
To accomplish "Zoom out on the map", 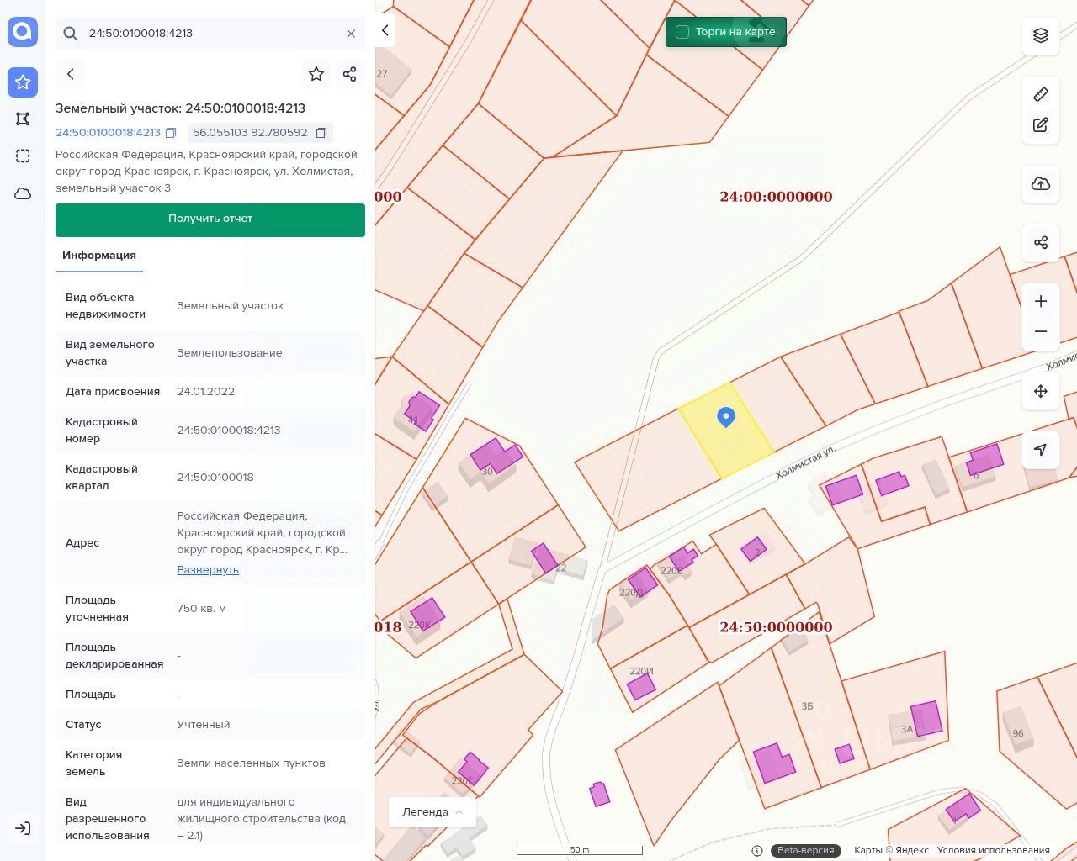I will [x=1041, y=331].
